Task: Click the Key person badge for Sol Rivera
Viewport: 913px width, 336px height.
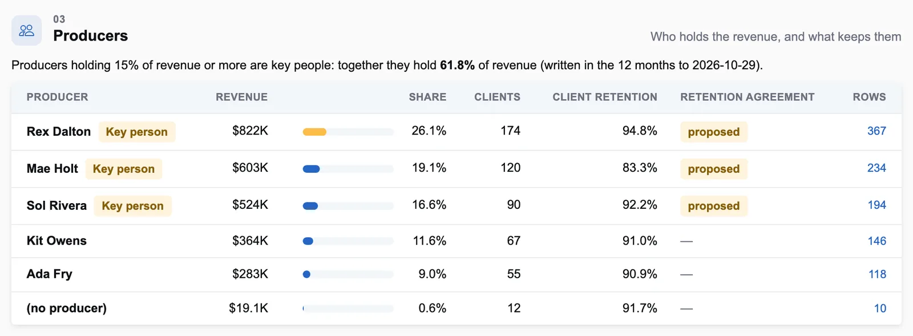Action: click(x=133, y=206)
